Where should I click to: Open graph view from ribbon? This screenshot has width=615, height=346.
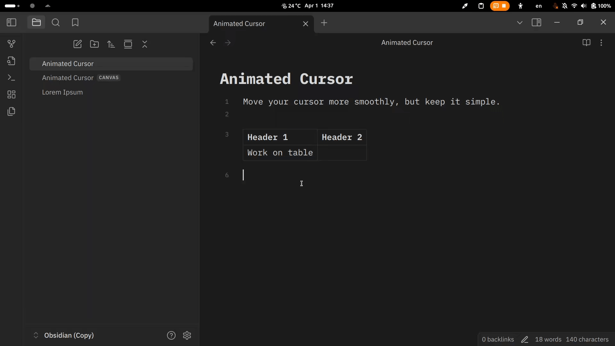click(x=12, y=44)
